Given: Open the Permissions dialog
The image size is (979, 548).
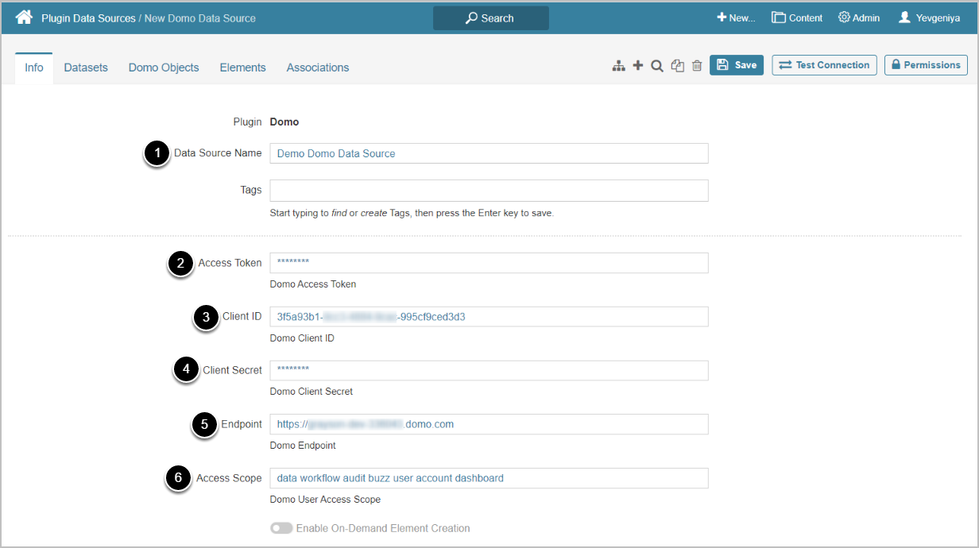Looking at the screenshot, I should point(926,65).
